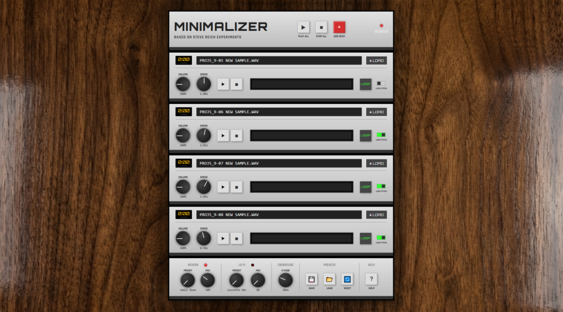The image size is (563, 312).
Task: Open Help with the question mark button
Action: point(371,279)
